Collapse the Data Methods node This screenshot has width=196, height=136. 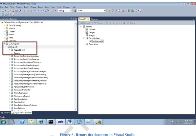(x=84, y=38)
